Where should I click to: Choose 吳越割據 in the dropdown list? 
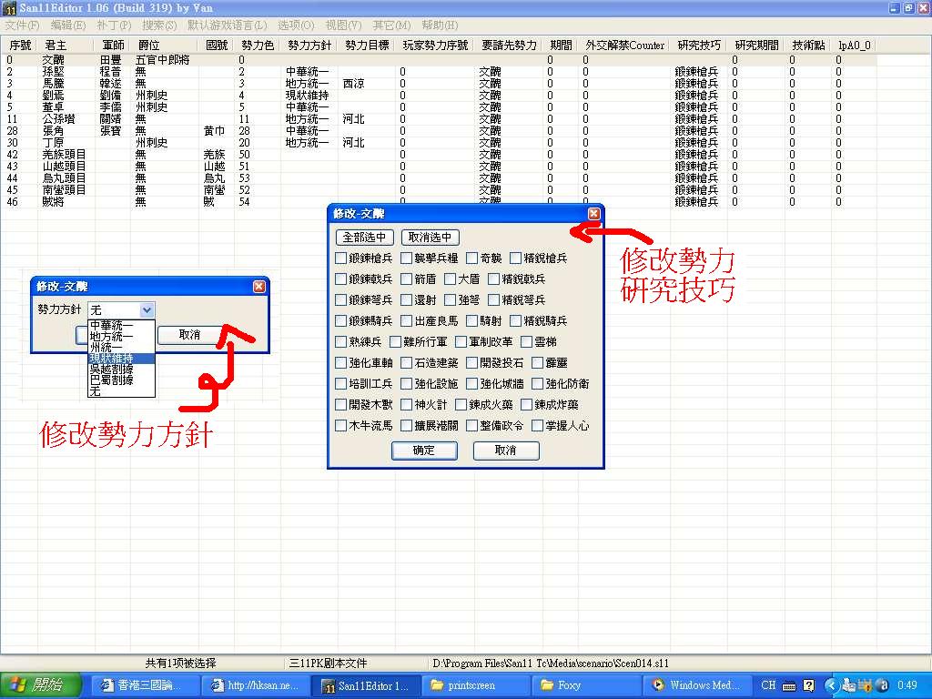[111, 370]
